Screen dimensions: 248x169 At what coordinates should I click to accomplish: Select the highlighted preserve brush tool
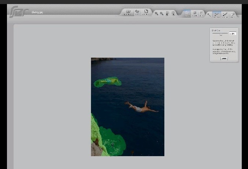pos(216,15)
